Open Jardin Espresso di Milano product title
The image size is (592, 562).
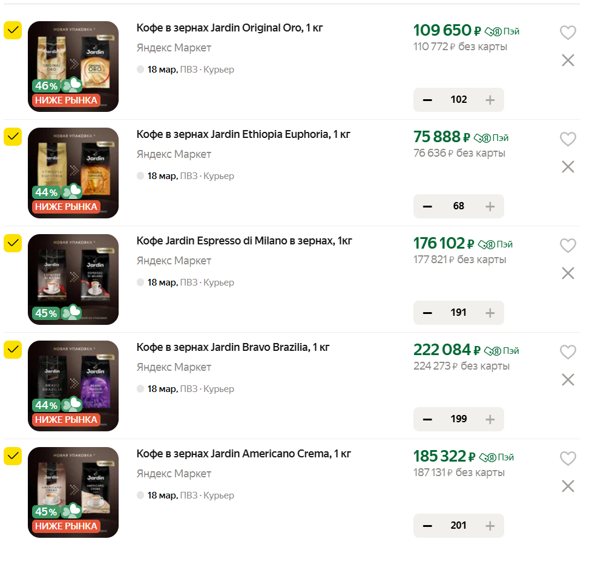coord(244,241)
